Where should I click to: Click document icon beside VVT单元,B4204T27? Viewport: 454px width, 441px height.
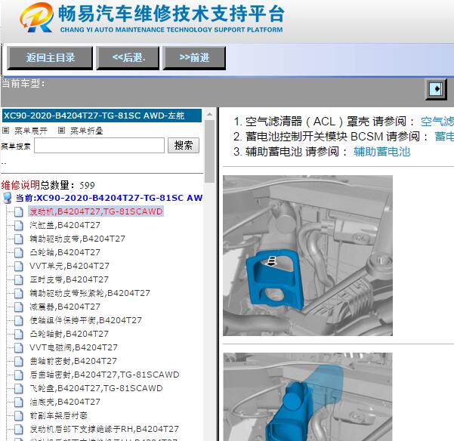[19, 267]
